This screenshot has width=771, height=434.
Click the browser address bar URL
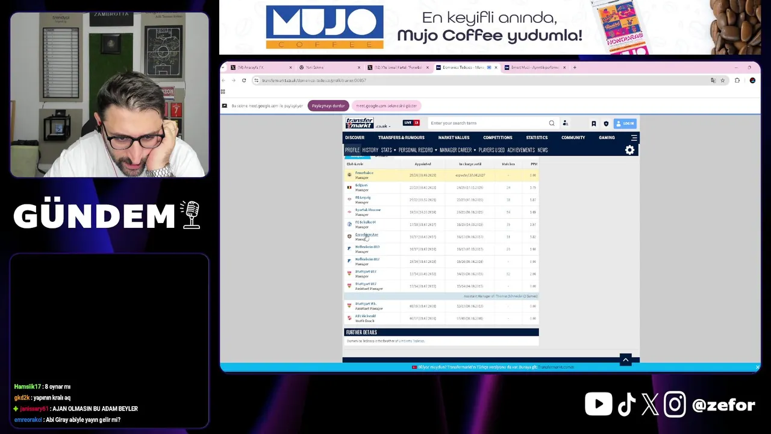click(x=314, y=80)
